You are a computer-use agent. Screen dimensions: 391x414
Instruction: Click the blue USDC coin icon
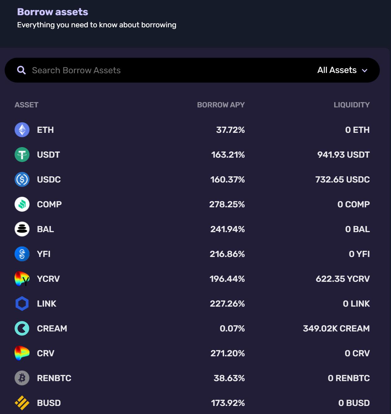[22, 179]
